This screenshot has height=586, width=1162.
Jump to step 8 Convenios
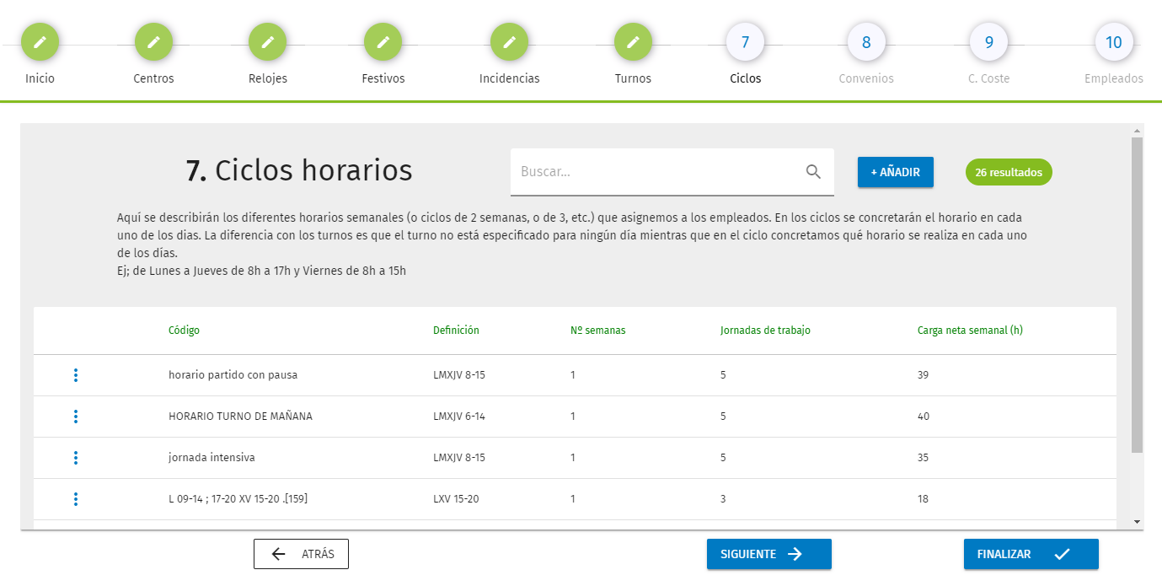click(866, 42)
